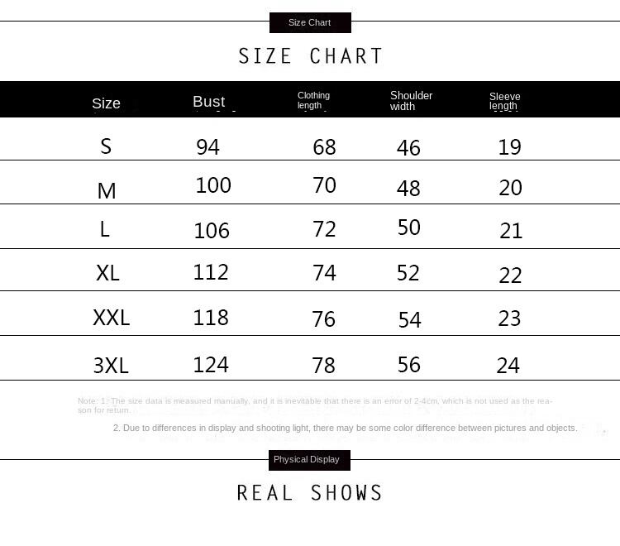Viewport: 620px width, 546px height.
Task: Click clothing length 70 in the M row
Action: (x=324, y=185)
